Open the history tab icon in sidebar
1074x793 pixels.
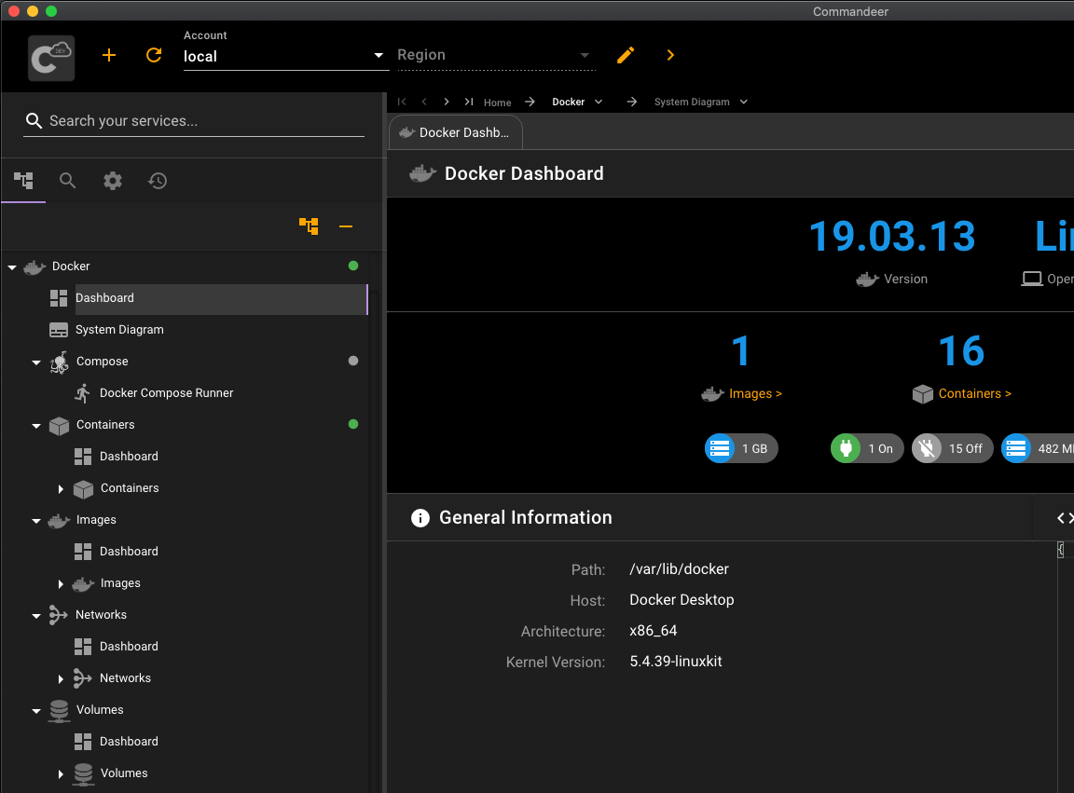coord(158,181)
